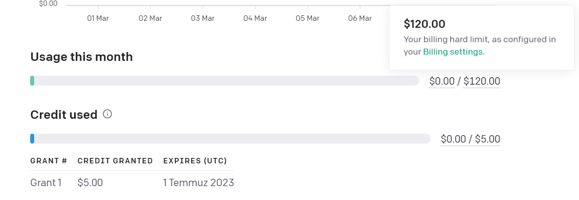Select the 03 Mar chart axis label
Screen dimensions: 579x200
click(203, 18)
